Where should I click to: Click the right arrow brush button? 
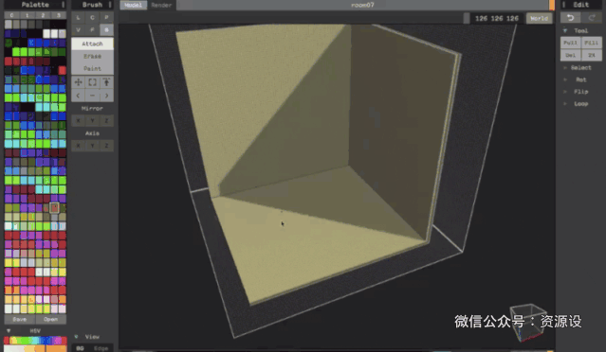click(106, 96)
